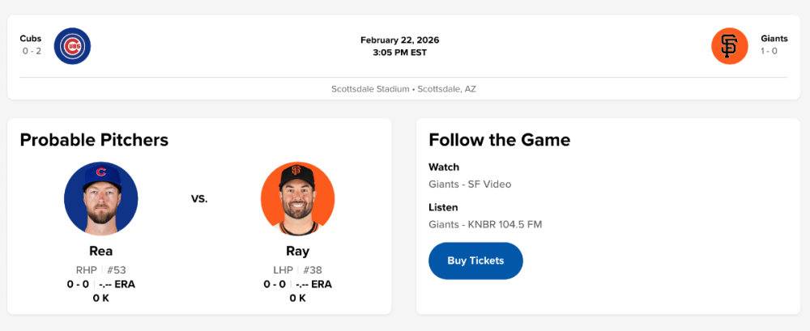The height and width of the screenshot is (331, 810).
Task: Click the 3:05 PM EST game time
Action: pyautogui.click(x=400, y=53)
